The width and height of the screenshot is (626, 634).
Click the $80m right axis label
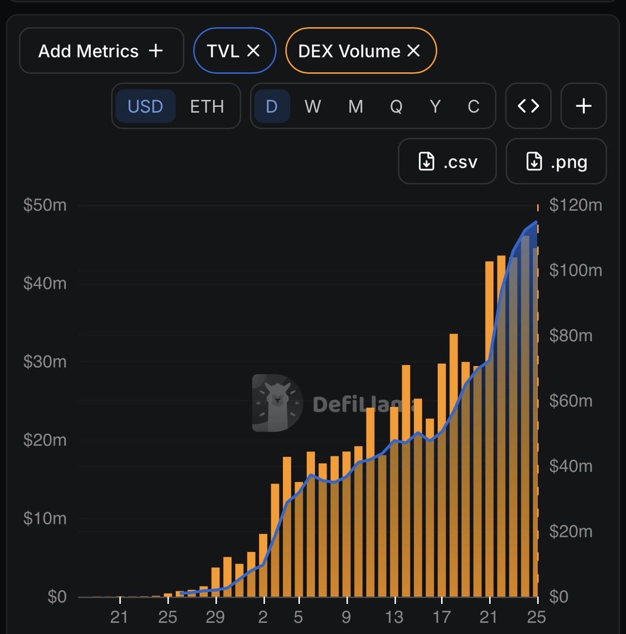click(x=571, y=335)
